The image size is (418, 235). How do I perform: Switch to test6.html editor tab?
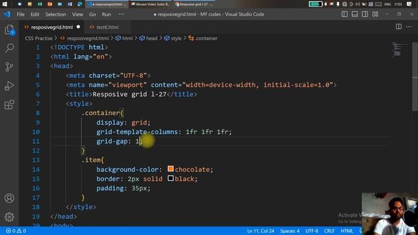click(107, 27)
